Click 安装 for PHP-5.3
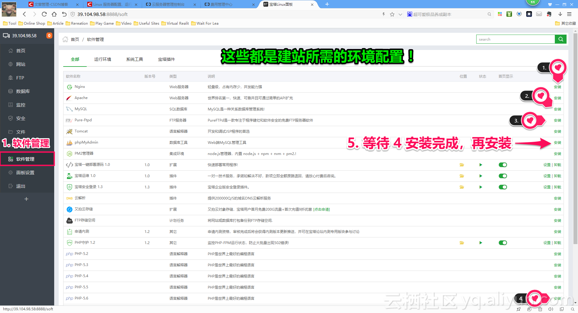This screenshot has width=578, height=313. (558, 265)
